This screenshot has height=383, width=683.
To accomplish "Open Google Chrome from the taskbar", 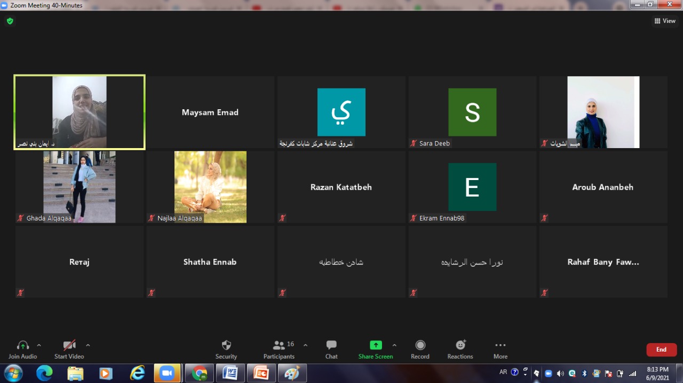I will click(200, 373).
